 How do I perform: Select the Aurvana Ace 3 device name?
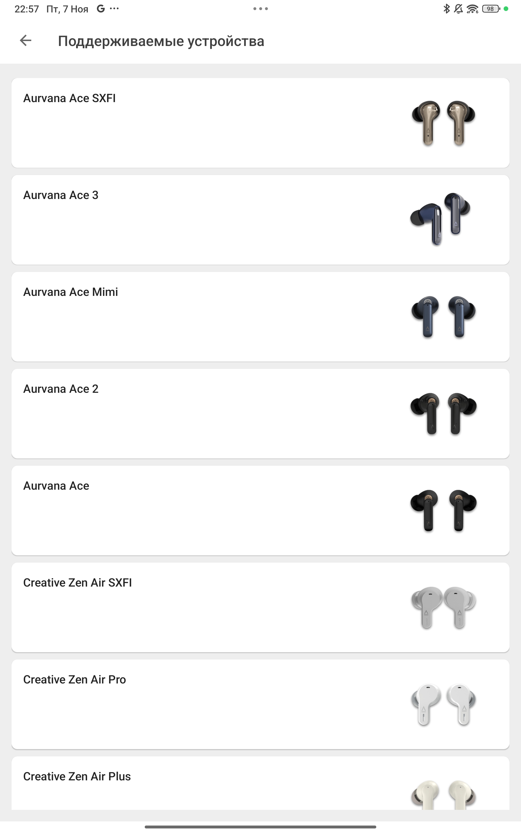pyautogui.click(x=61, y=195)
